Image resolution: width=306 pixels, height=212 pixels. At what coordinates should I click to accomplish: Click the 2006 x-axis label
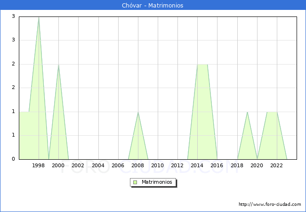118,165
